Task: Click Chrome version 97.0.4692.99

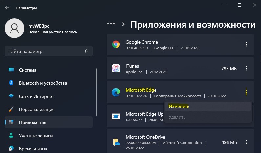Action: [x=137, y=48]
